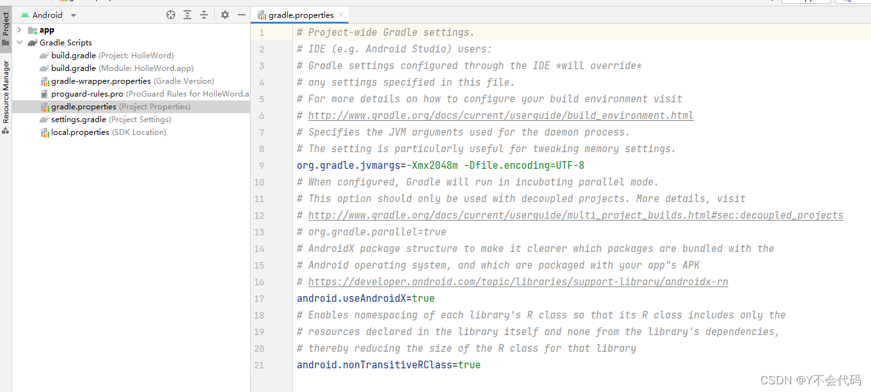Click the '# Project-wide Gradle settings.' comment
This screenshot has width=871, height=392.
[386, 33]
